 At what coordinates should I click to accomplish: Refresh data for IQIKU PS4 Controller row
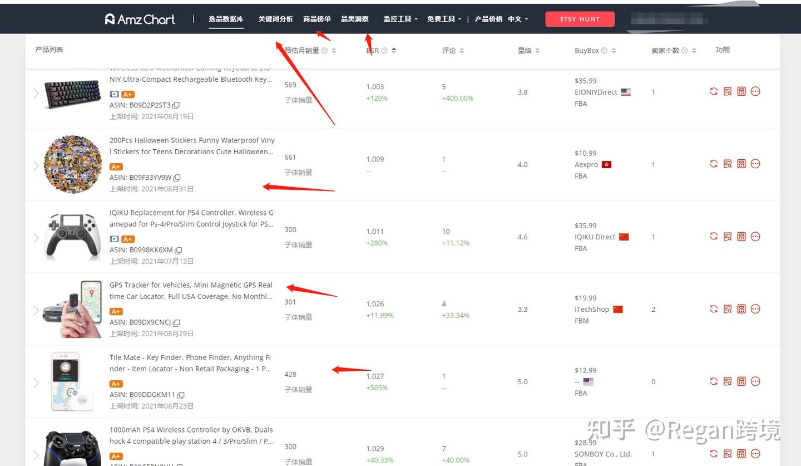pyautogui.click(x=714, y=236)
